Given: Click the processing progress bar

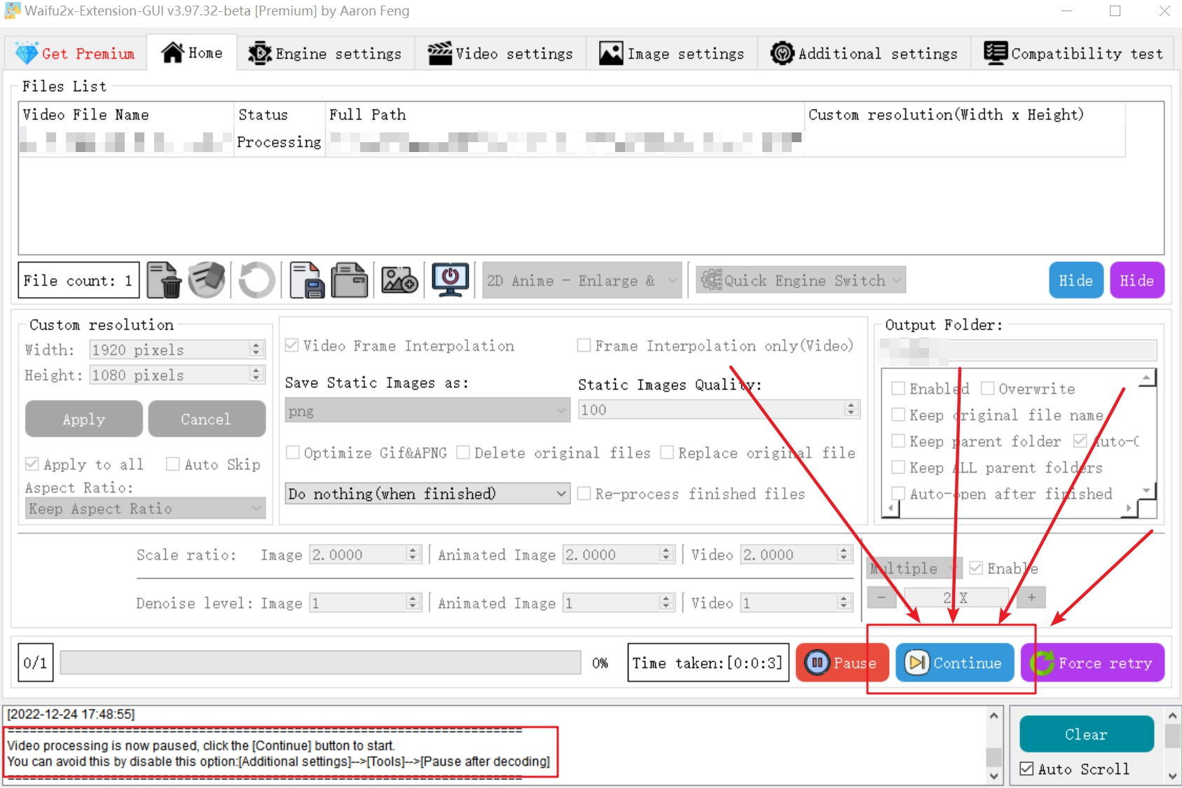Looking at the screenshot, I should pyautogui.click(x=320, y=663).
